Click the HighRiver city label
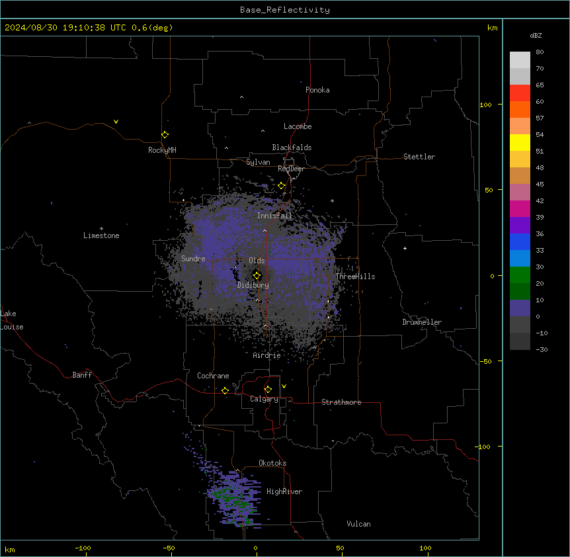 point(284,492)
